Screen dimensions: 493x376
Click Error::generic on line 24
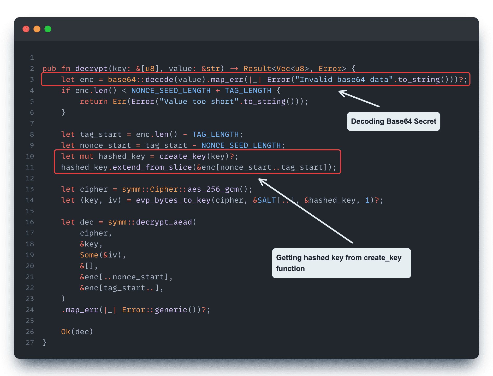coord(155,310)
